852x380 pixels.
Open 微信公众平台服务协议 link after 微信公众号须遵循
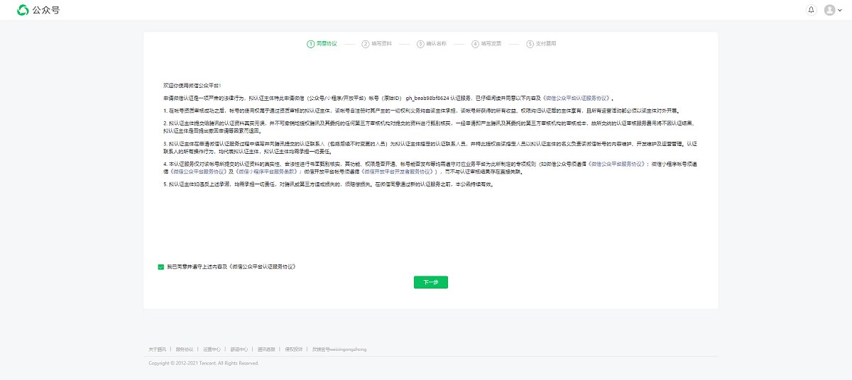(618, 163)
